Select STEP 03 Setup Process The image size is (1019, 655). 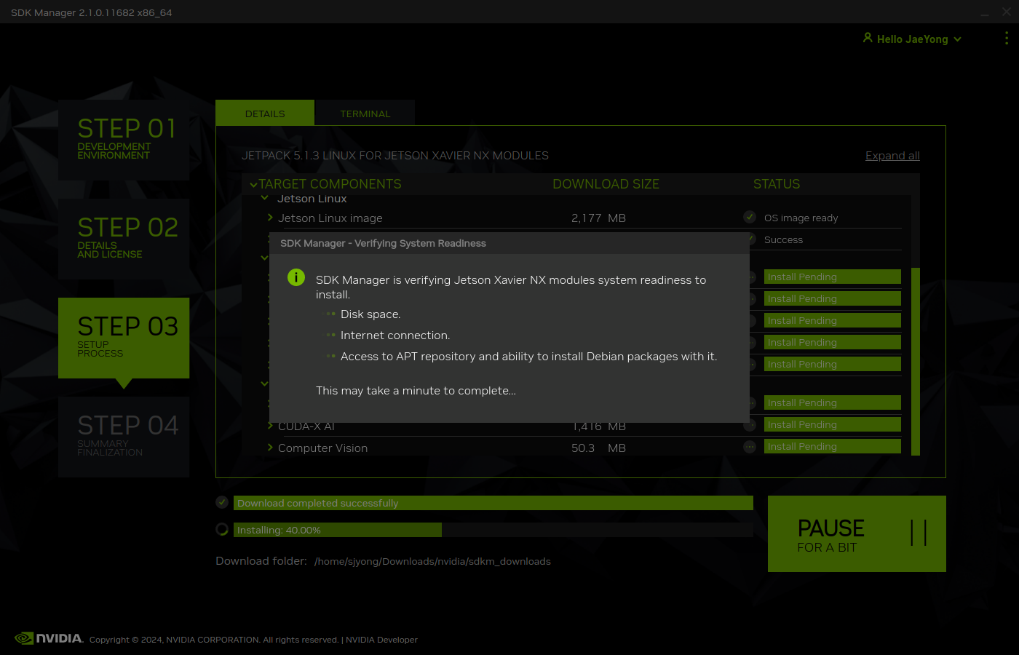pos(124,338)
